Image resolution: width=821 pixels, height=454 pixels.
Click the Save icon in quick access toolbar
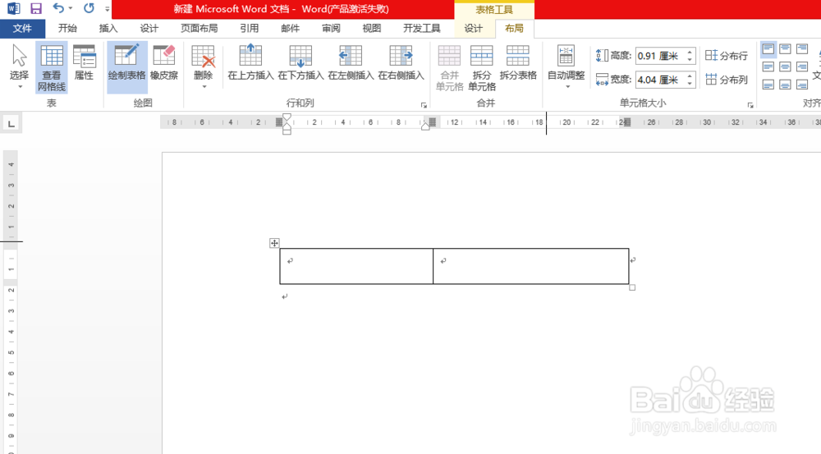[35, 8]
